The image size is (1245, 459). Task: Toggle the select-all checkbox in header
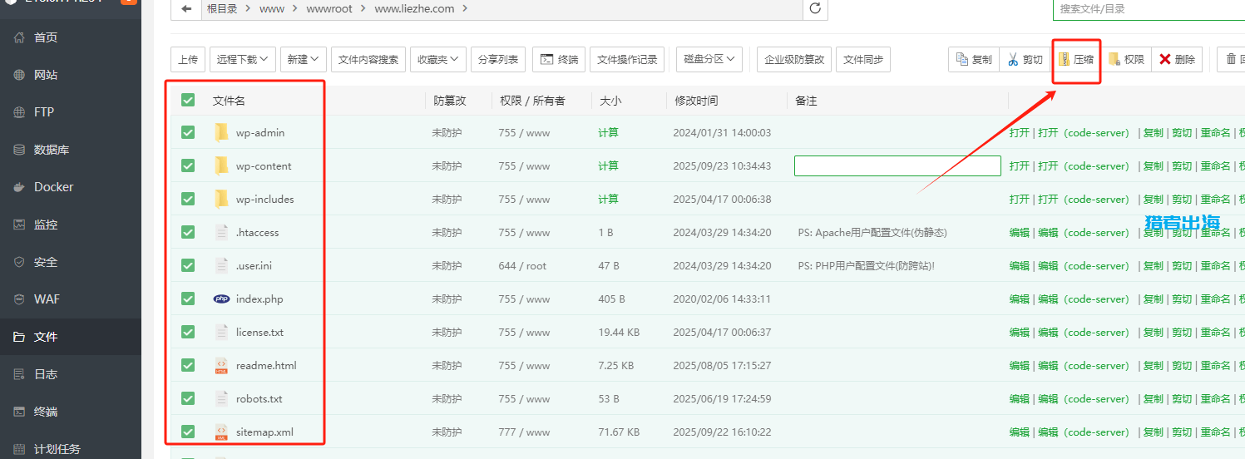tap(188, 100)
